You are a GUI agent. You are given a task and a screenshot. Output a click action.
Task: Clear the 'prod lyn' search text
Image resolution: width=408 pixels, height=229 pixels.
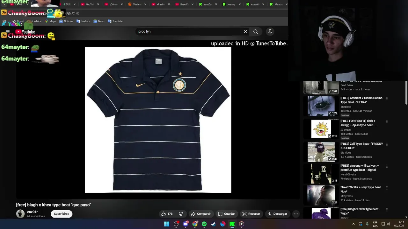pyautogui.click(x=245, y=31)
